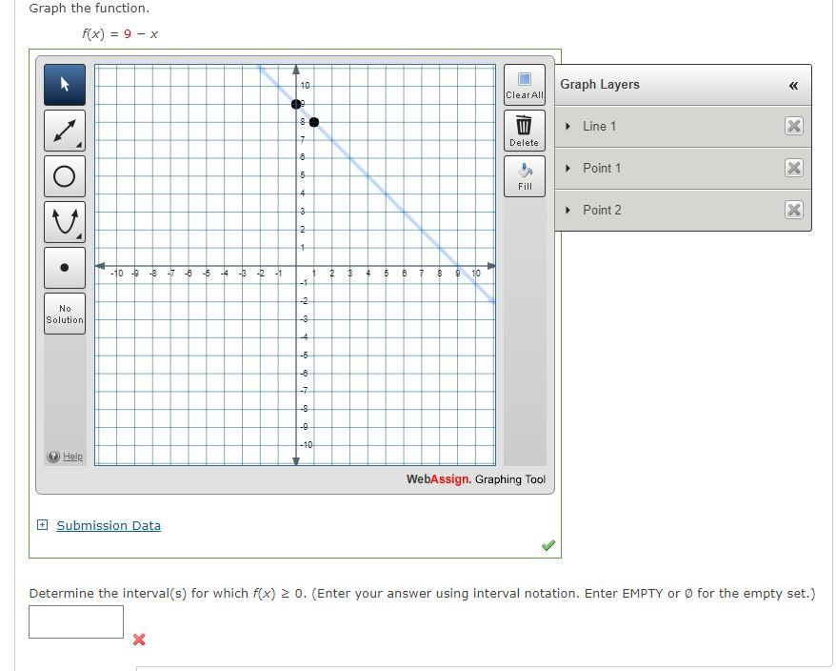Select the point plotting tool
The image size is (836, 671).
64,267
